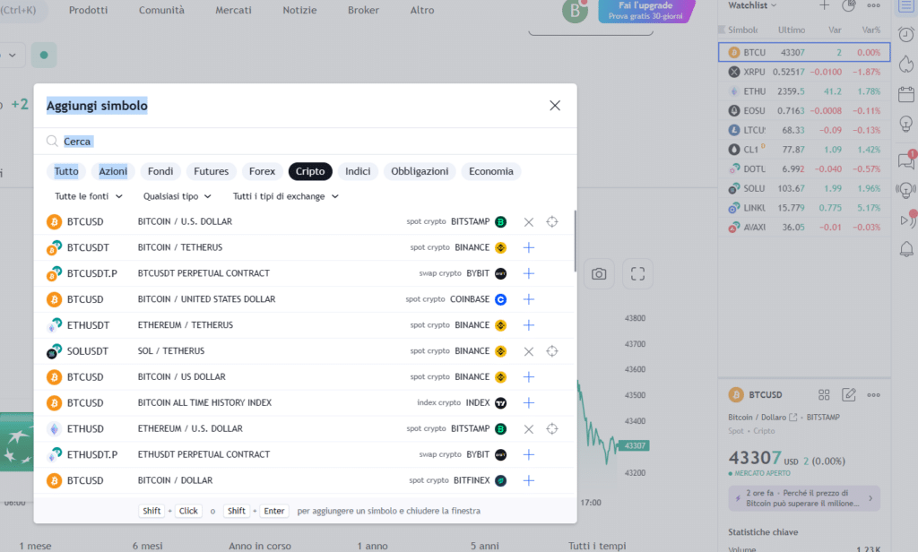Click target icon on ETHUSD Bitstamp row
This screenshot has width=918, height=552.
[552, 428]
